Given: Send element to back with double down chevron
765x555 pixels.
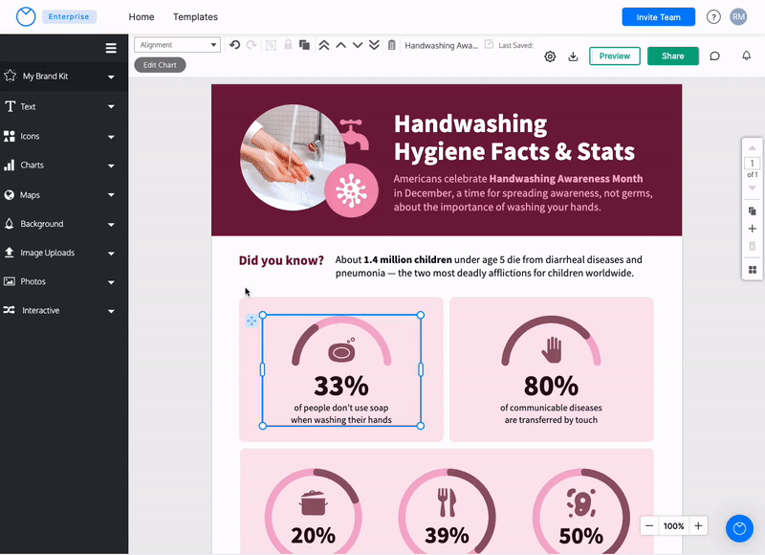Looking at the screenshot, I should pos(374,45).
